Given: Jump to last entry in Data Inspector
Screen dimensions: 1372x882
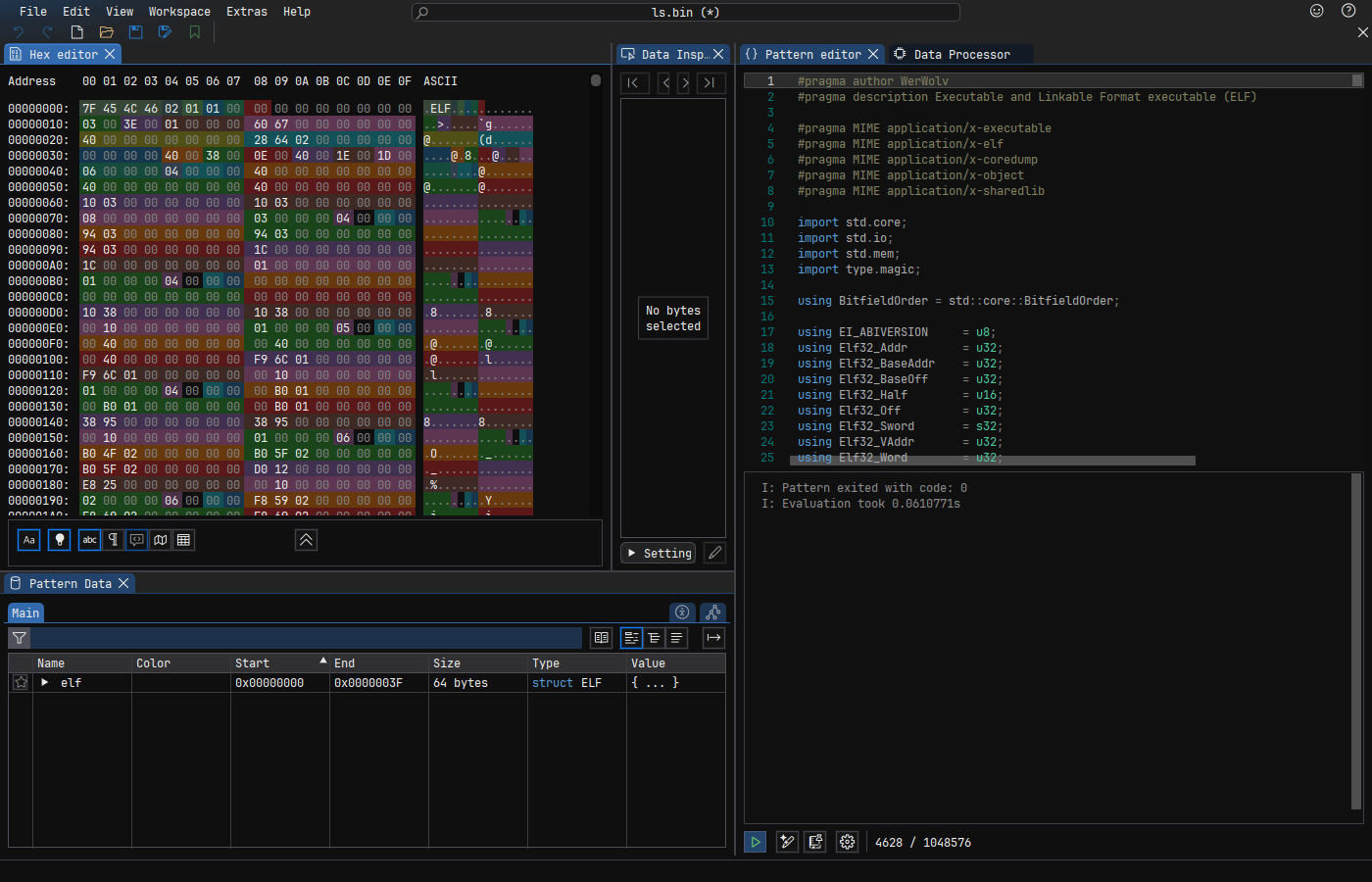Looking at the screenshot, I should (710, 83).
